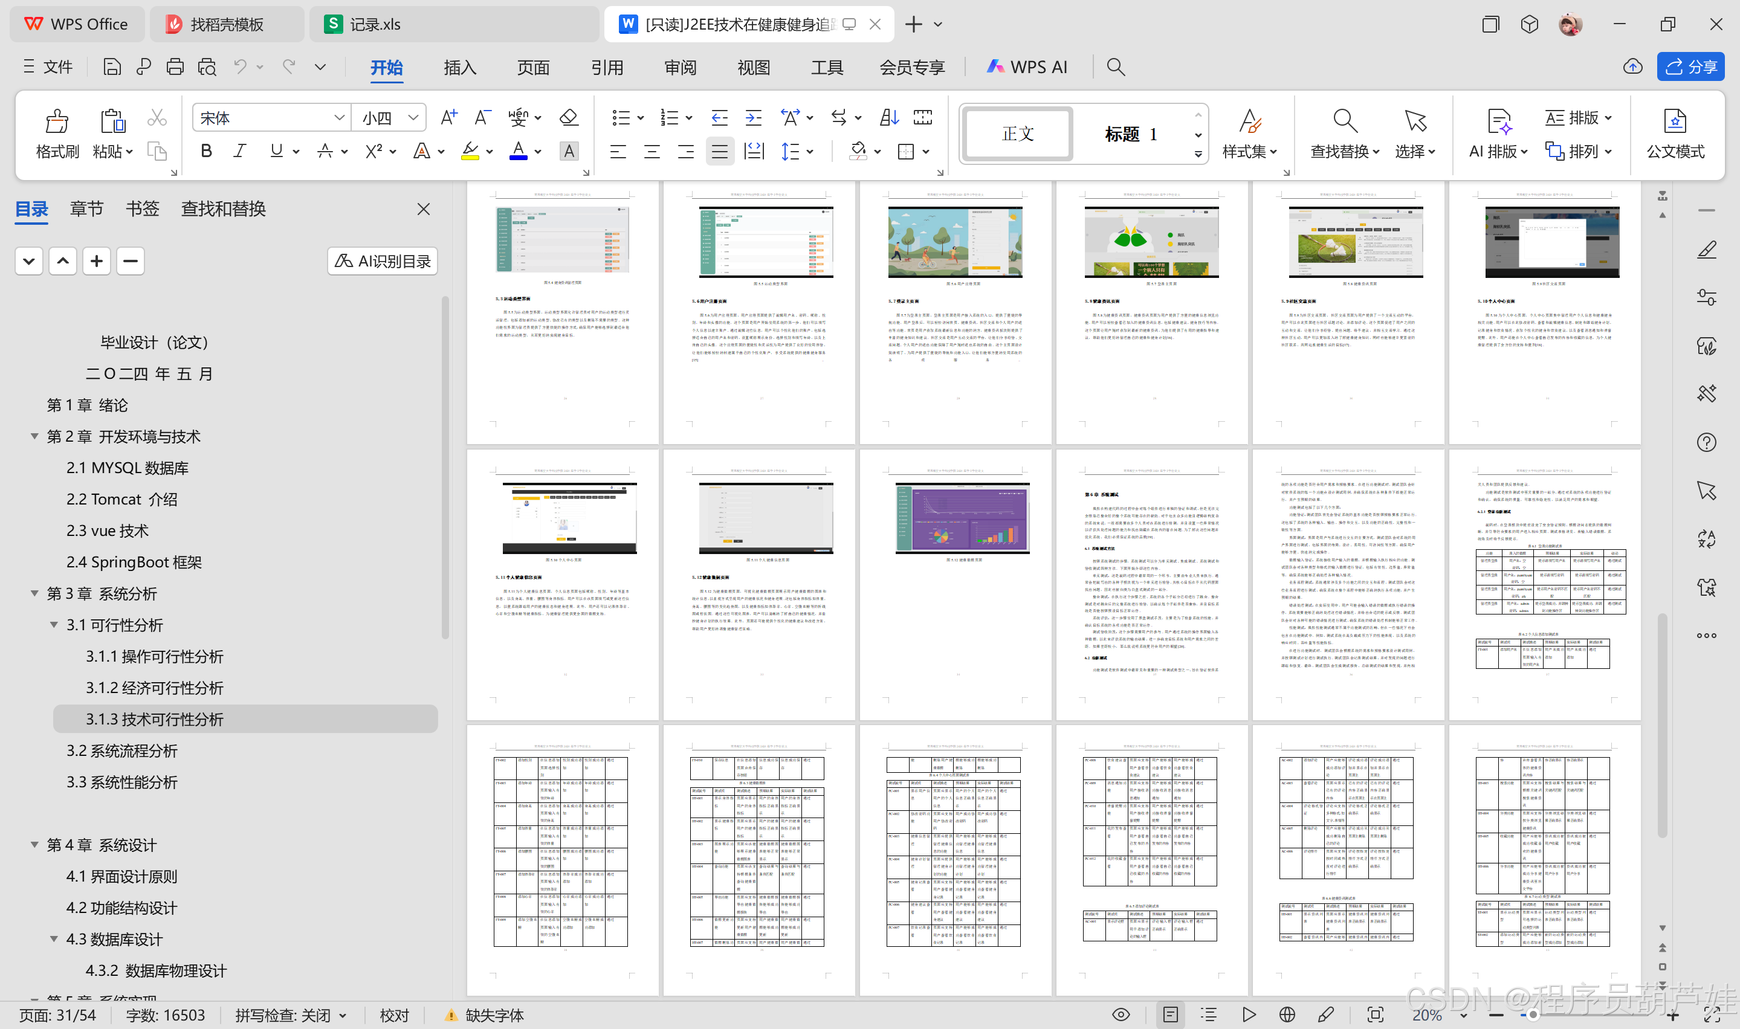Click the AI识别目录 button
Image resolution: width=1740 pixels, height=1029 pixels.
coord(383,262)
